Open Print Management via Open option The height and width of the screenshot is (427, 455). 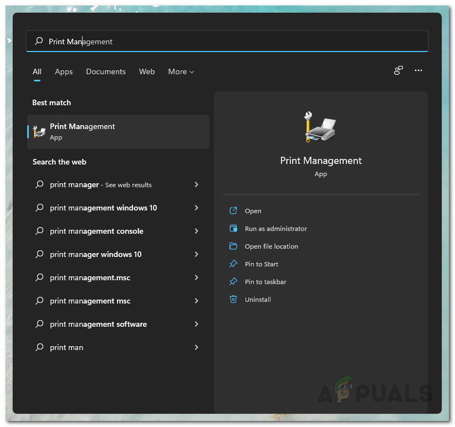pos(253,211)
